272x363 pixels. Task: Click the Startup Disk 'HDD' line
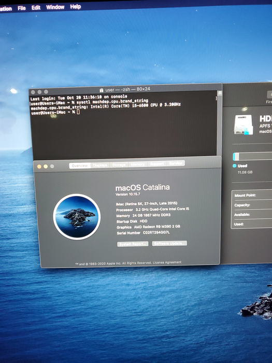tap(132, 221)
